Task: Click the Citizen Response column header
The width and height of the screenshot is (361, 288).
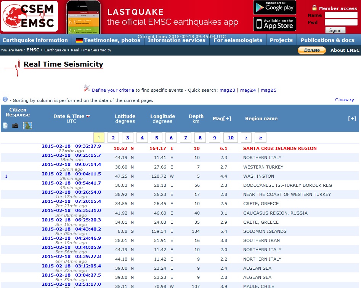Action: coord(18,112)
